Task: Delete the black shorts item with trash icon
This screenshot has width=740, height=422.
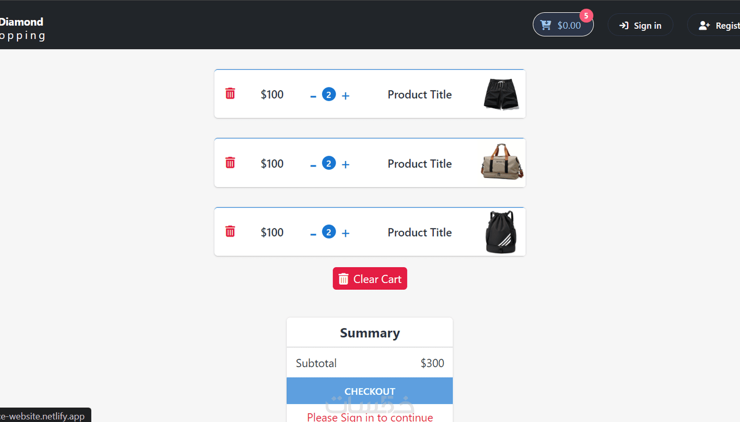Action: pos(230,94)
